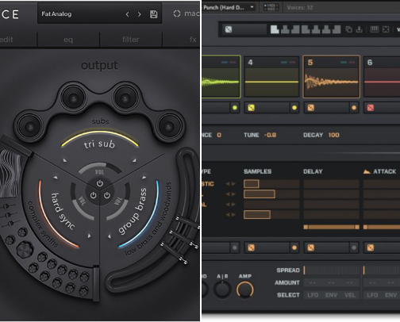Switch to the eq tab
Image resolution: width=400 pixels, height=322 pixels.
[x=68, y=40]
